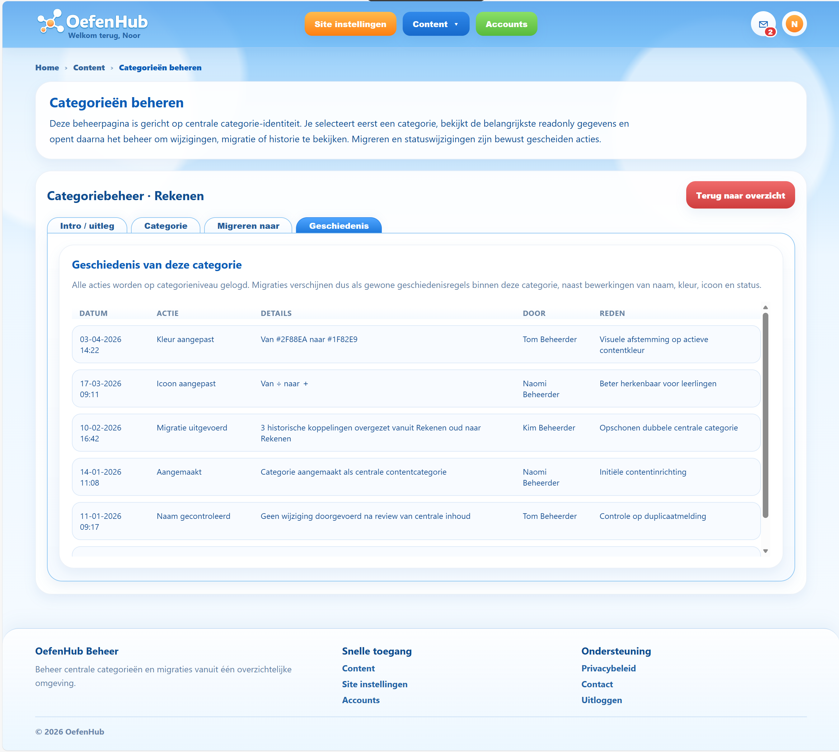
Task: Select the Migratie uitgevoerd row
Action: pos(416,433)
